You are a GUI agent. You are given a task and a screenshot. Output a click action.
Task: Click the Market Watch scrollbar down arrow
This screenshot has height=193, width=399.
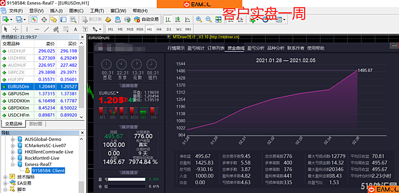82,117
